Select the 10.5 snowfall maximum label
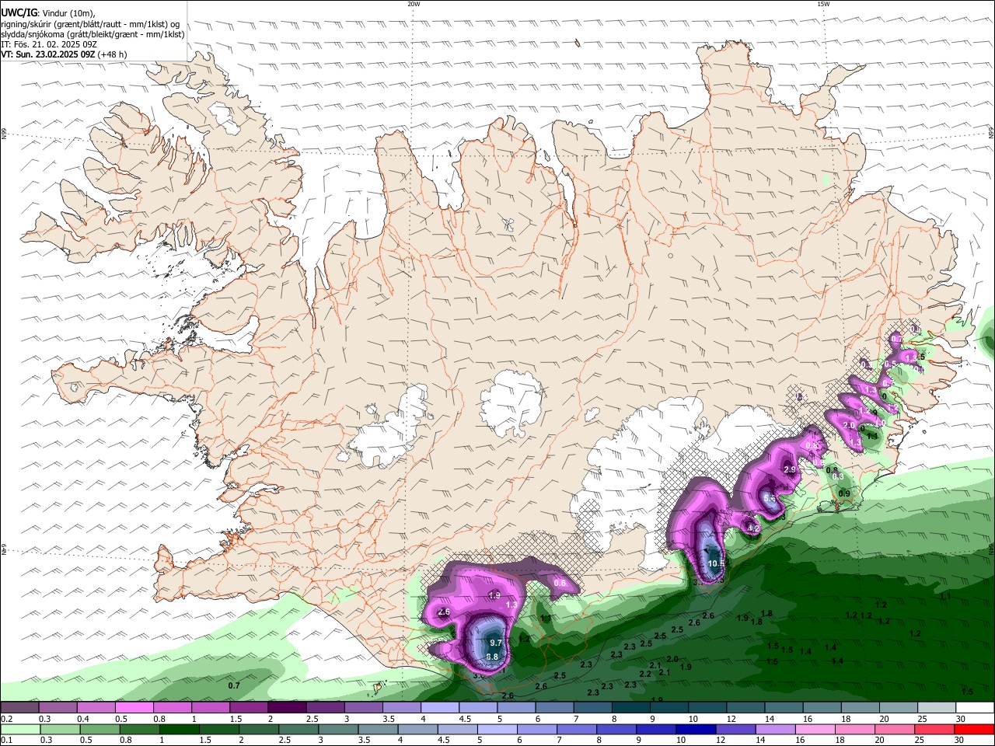The image size is (995, 746). point(716,564)
